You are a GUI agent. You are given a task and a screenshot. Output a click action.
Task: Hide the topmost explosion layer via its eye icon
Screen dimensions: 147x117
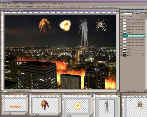tap(121, 20)
